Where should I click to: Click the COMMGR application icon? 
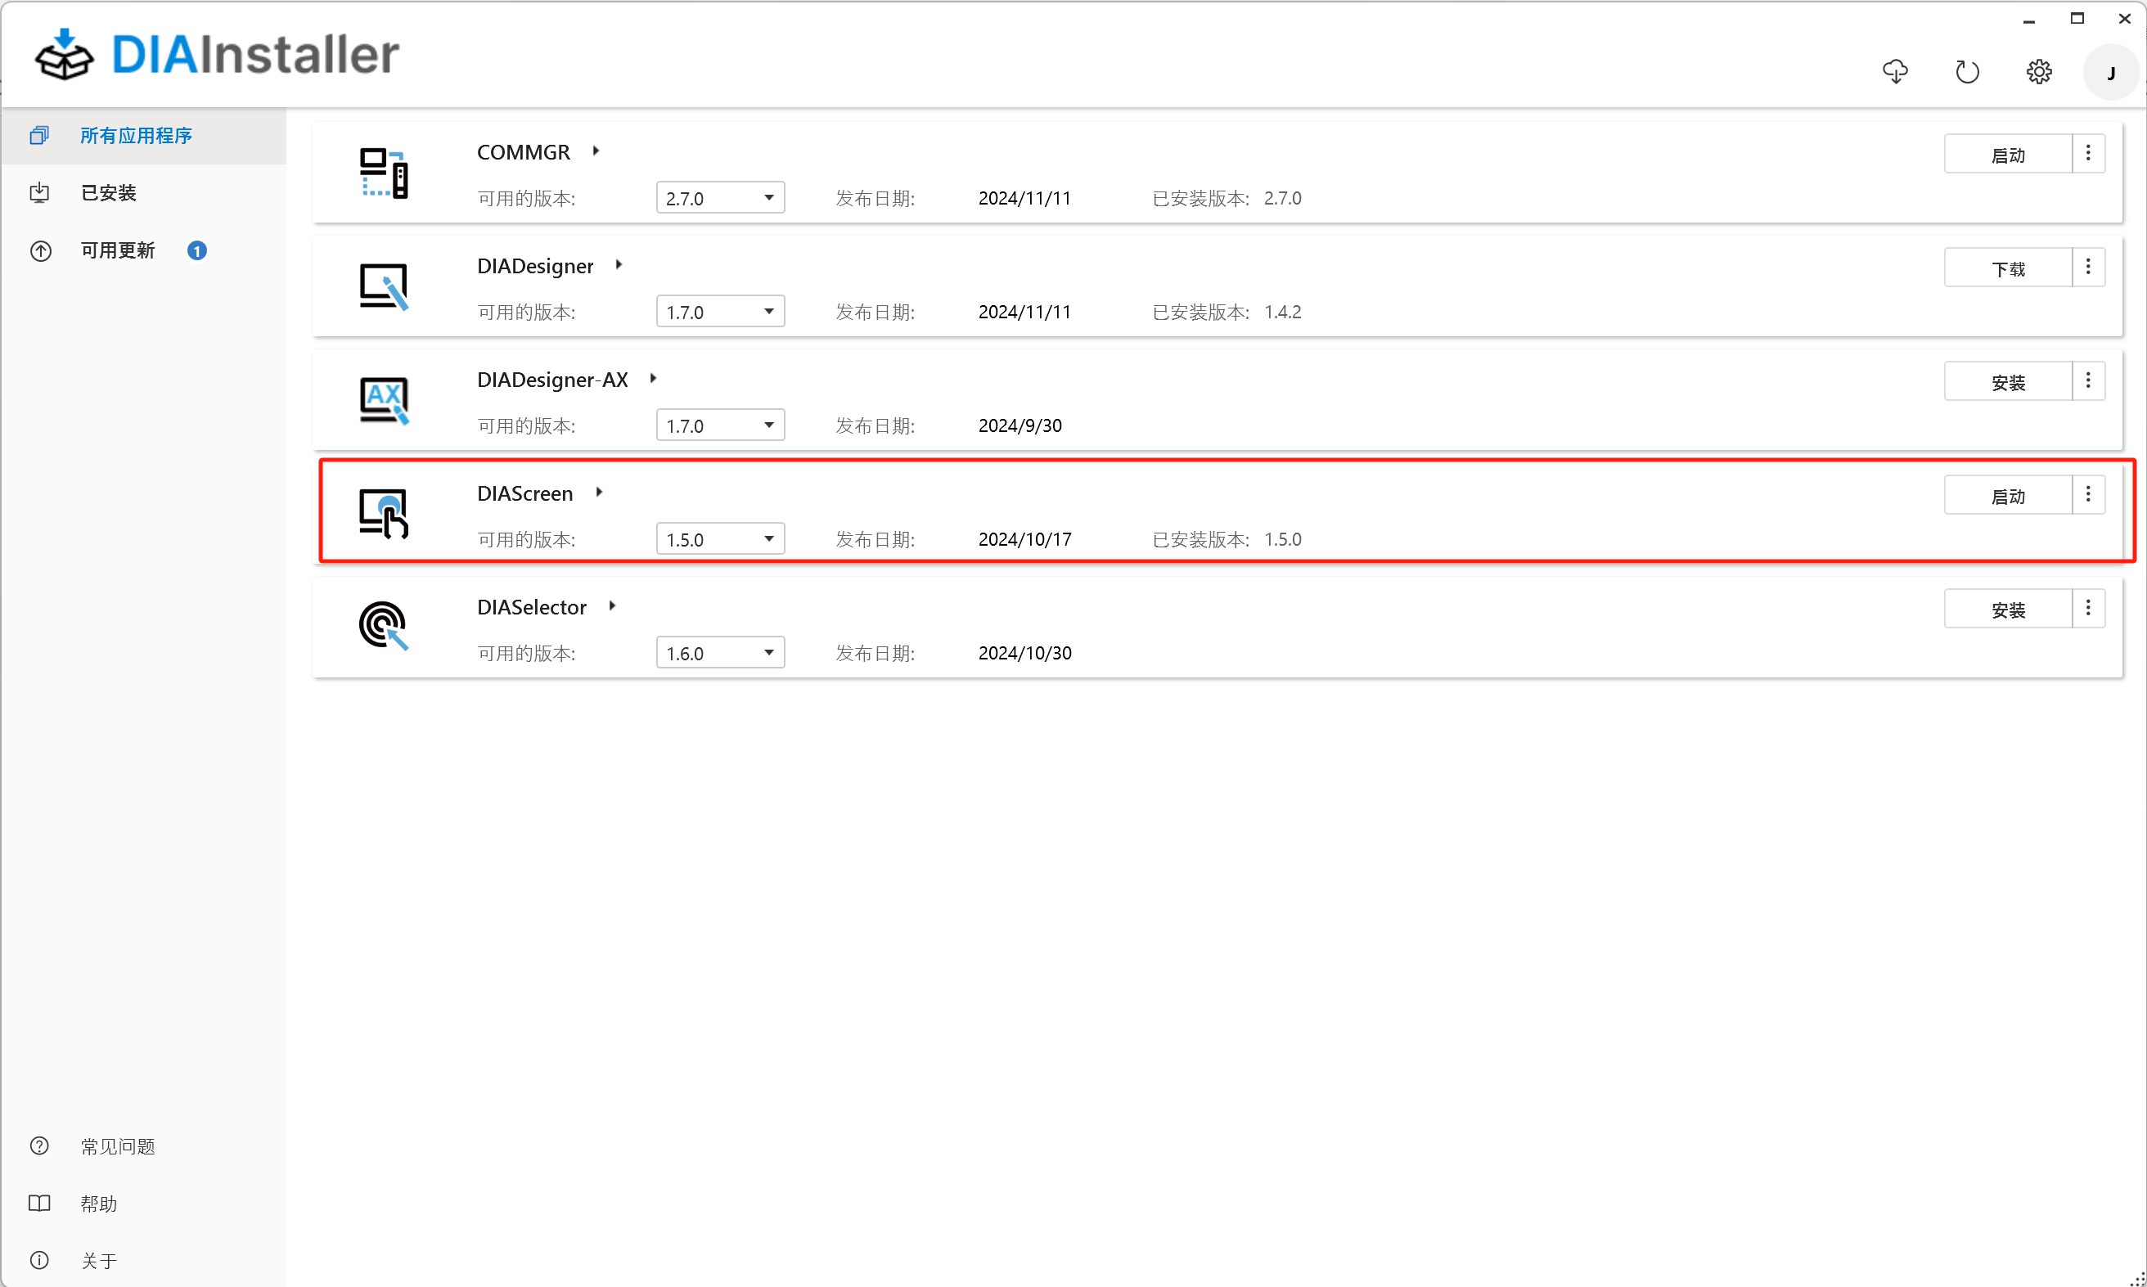[383, 173]
